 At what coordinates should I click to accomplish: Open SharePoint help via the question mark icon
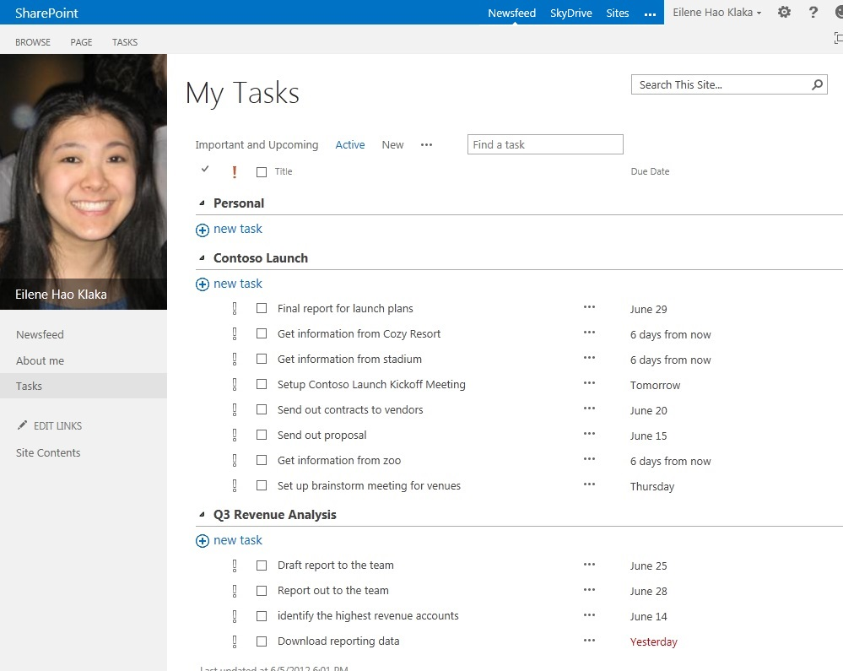[x=812, y=12]
